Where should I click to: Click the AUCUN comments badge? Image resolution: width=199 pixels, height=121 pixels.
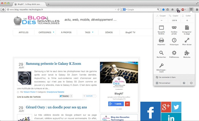tap(89, 96)
